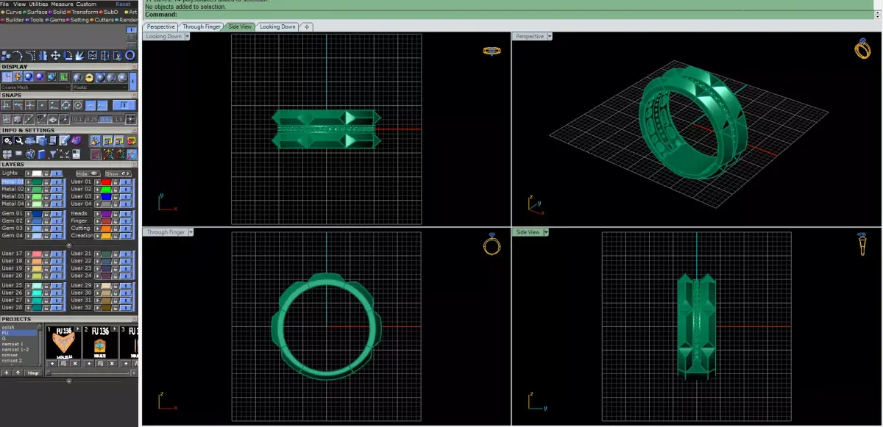Toggle Metal 03 layer visibility switch
Image resolution: width=883 pixels, height=427 pixels.
pyautogui.click(x=56, y=196)
